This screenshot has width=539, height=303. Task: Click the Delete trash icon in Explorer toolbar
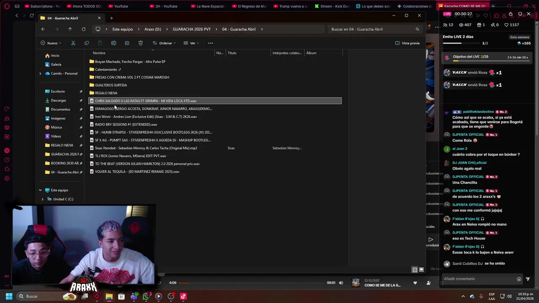141,43
